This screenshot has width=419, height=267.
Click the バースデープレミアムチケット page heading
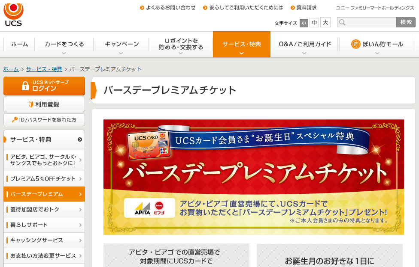click(170, 90)
